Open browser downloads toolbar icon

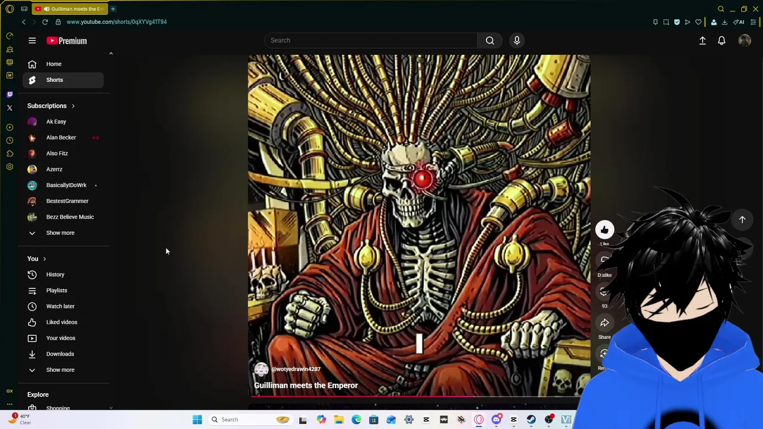[x=724, y=22]
